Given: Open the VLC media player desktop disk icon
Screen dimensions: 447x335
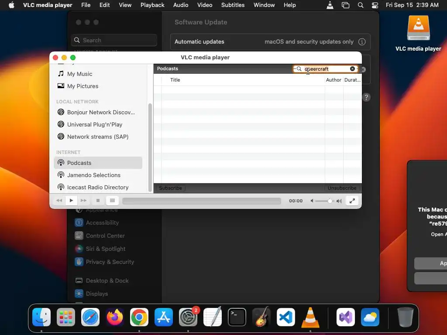Looking at the screenshot, I should click(418, 28).
